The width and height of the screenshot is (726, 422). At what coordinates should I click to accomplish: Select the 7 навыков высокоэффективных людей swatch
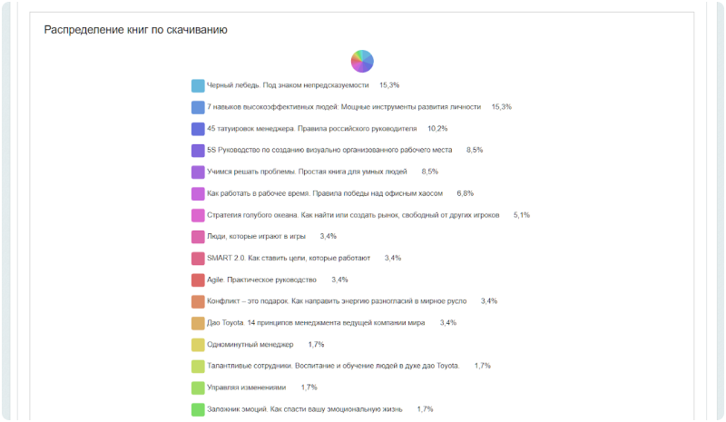[198, 107]
